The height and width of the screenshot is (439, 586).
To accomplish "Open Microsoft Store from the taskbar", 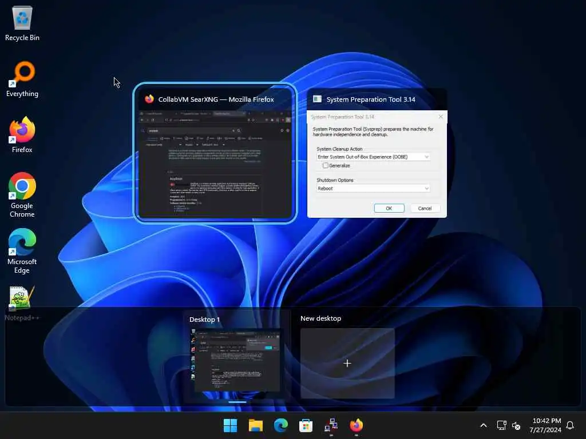I will click(x=306, y=425).
